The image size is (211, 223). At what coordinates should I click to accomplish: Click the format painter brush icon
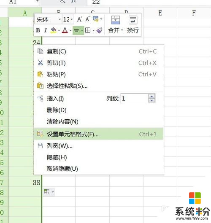click(99, 30)
